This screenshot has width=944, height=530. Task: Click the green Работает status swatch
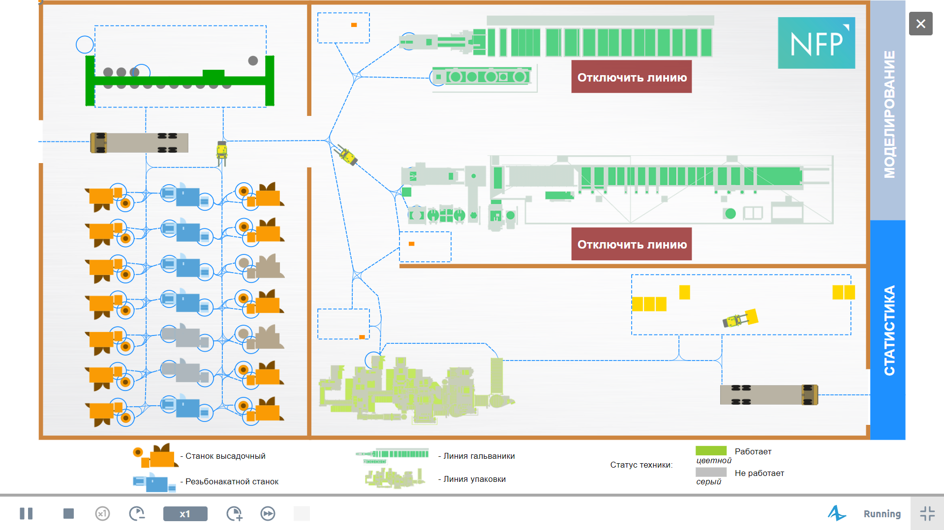coord(711,451)
